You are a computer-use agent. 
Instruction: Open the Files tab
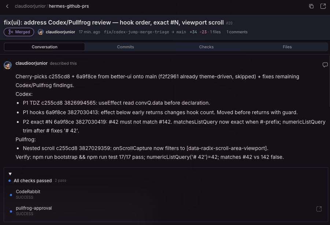coord(287,47)
